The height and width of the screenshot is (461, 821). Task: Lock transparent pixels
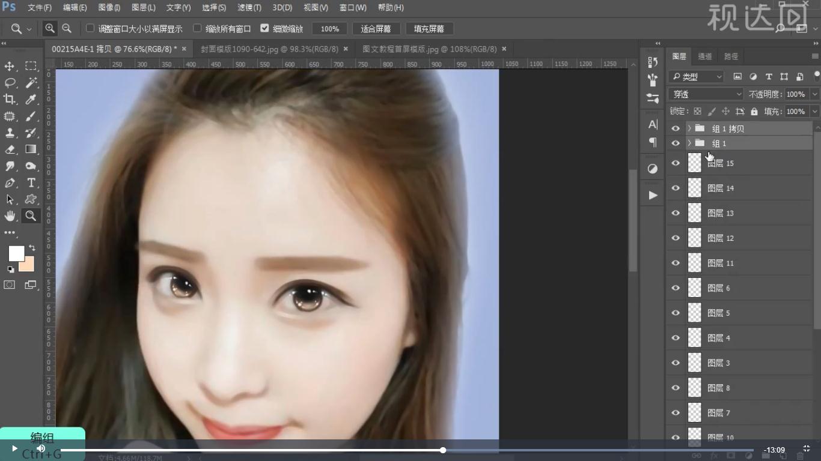click(x=697, y=112)
